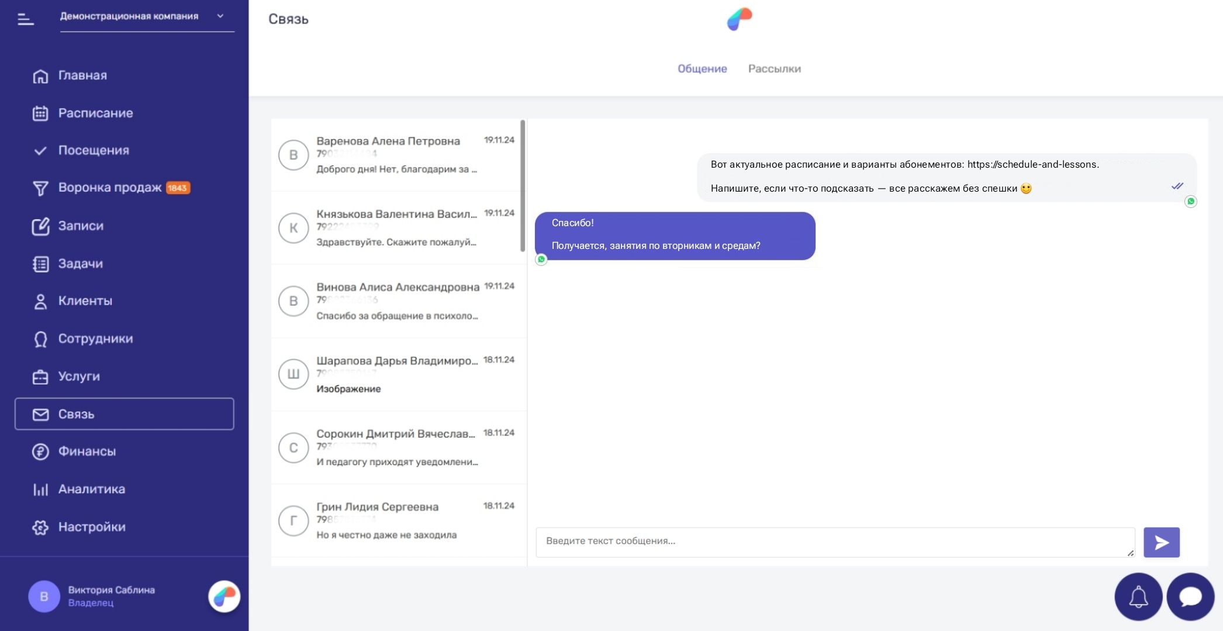Open conversation with Шарапова Дарья
1223x631 pixels.
(398, 374)
